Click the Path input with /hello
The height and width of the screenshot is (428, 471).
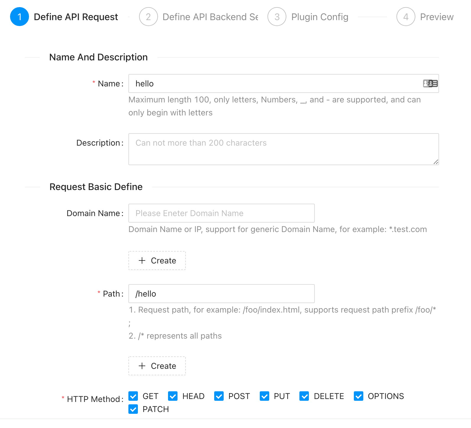pos(221,294)
